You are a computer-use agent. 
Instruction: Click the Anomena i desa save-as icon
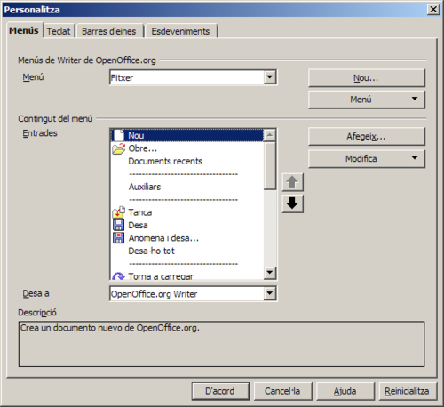[x=119, y=238]
